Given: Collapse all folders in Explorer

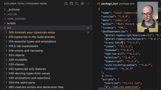Looking at the screenshot, I should (82, 4).
